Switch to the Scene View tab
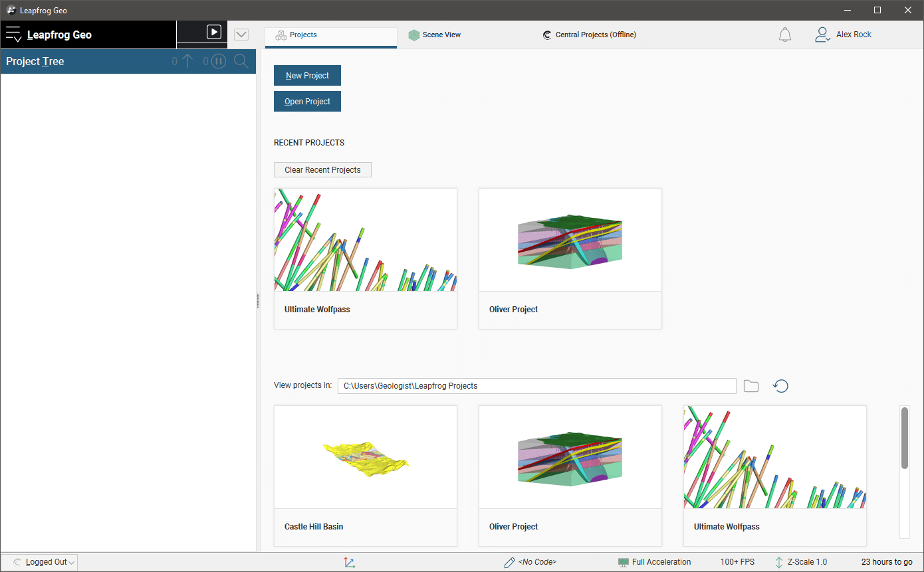 point(434,35)
